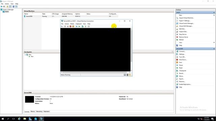This screenshot has width=216, height=121.
Task: Click lock icon in VM Connection status bar
Action: coord(130,75)
